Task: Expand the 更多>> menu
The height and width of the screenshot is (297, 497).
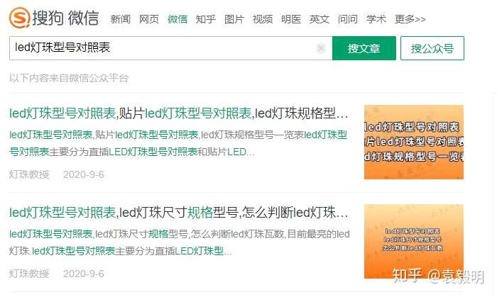Action: [410, 19]
